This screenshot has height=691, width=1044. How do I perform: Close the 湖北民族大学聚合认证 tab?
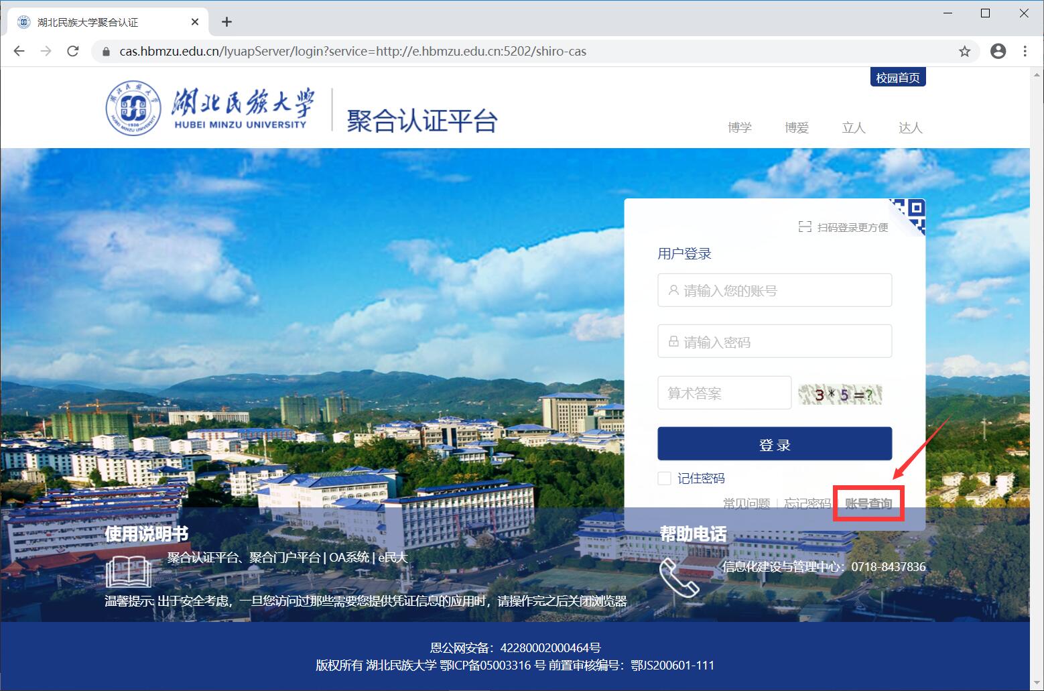coord(195,22)
